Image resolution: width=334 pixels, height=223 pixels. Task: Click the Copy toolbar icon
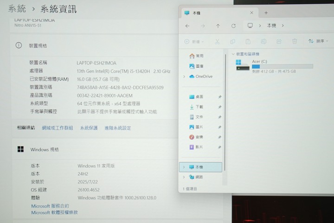[232, 41]
